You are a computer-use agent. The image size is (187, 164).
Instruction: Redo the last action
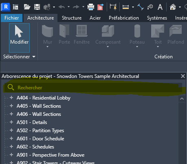point(76,7)
